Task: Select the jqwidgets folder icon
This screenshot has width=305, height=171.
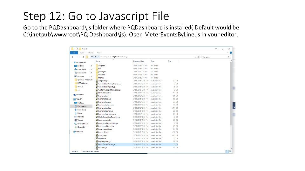Action: pyautogui.click(x=97, y=72)
